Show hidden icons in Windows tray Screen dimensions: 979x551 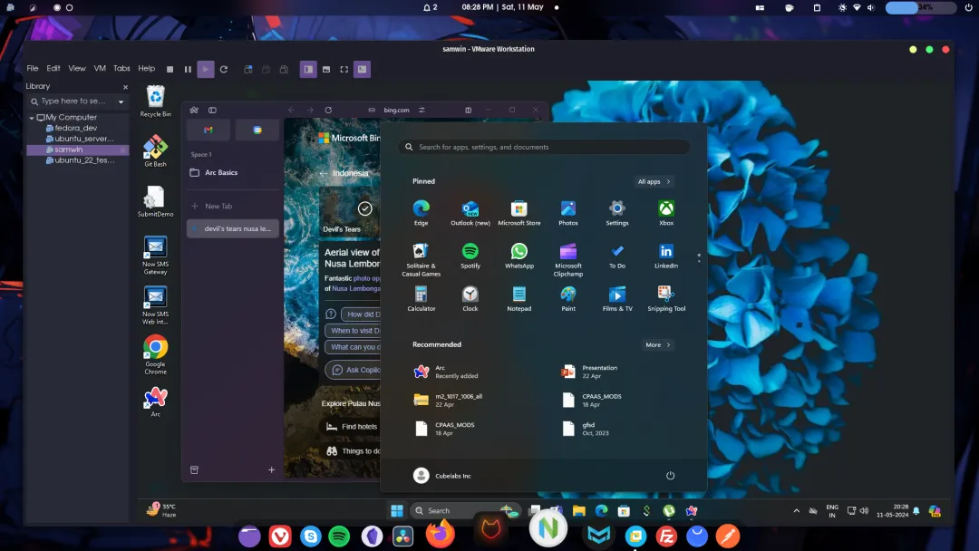pyautogui.click(x=796, y=510)
